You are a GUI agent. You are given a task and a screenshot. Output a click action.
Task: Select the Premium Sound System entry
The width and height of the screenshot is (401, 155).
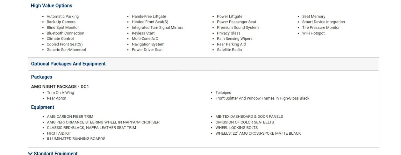pyautogui.click(x=238, y=28)
